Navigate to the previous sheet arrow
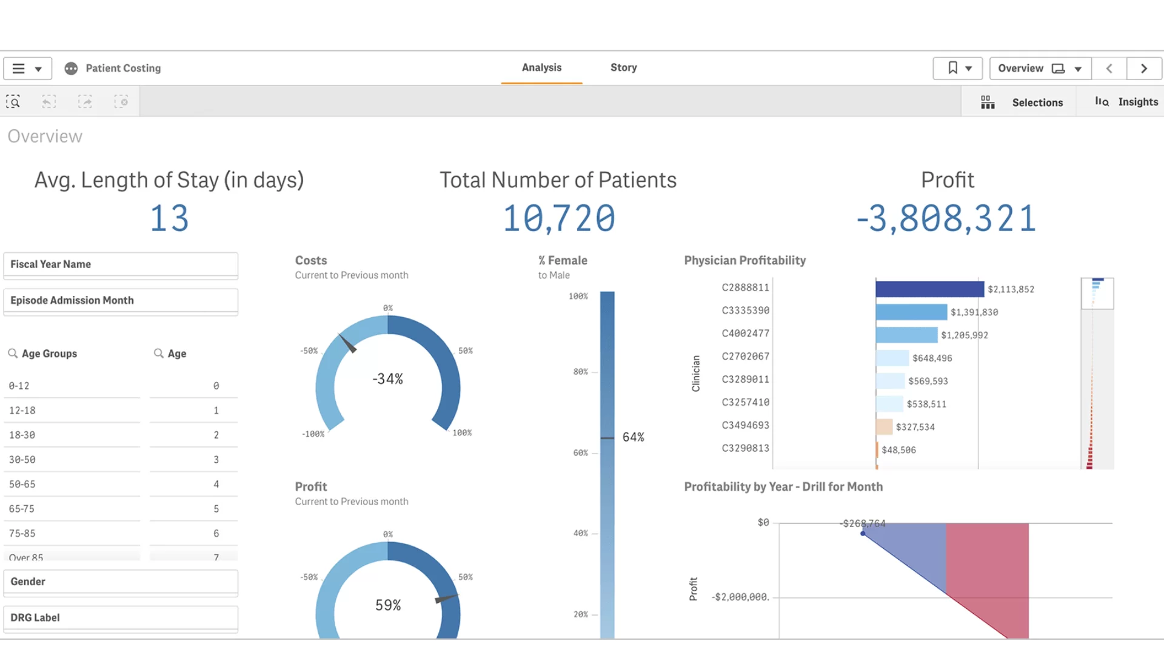 click(1109, 68)
